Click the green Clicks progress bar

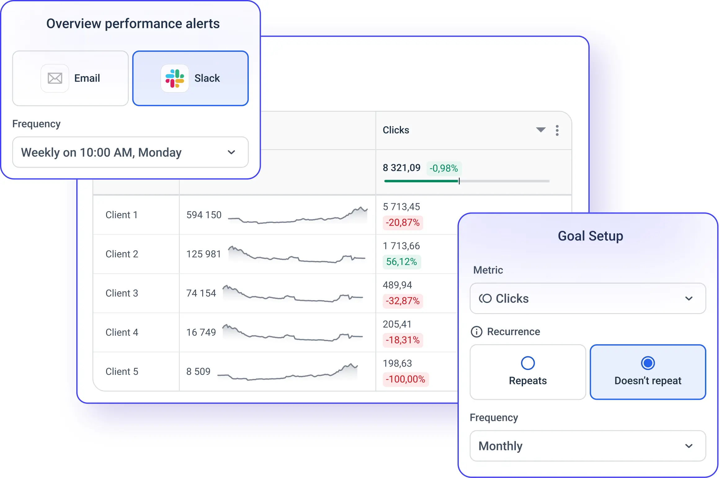(421, 181)
